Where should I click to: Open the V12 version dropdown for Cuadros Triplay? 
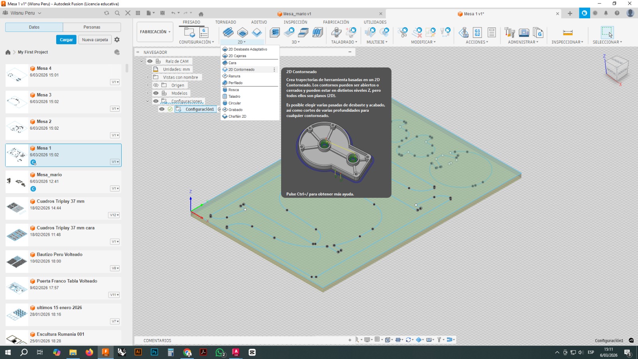tap(114, 215)
